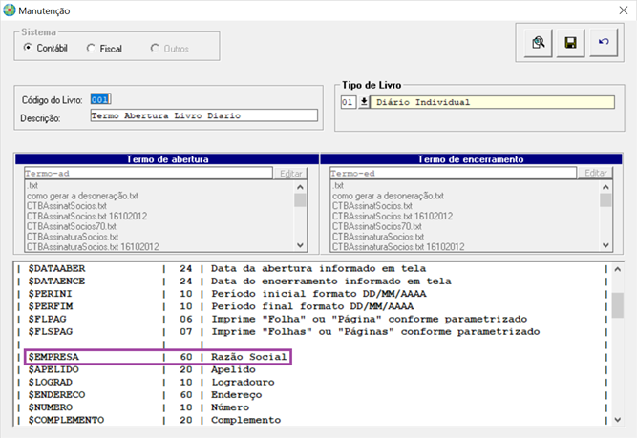Click the Descrição text field

pyautogui.click(x=204, y=115)
